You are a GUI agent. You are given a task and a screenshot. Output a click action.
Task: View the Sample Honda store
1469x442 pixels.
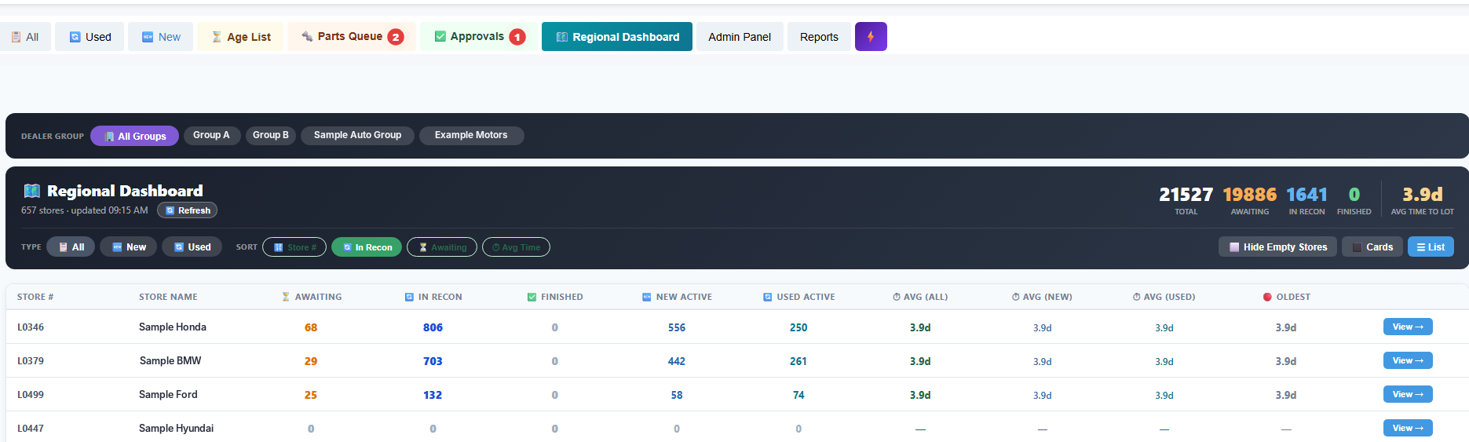(1408, 327)
